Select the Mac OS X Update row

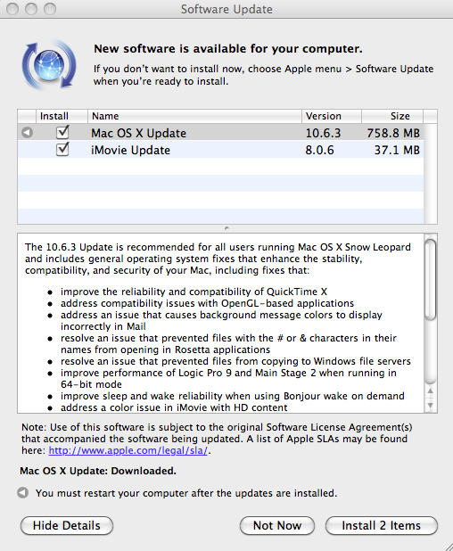[x=220, y=133]
